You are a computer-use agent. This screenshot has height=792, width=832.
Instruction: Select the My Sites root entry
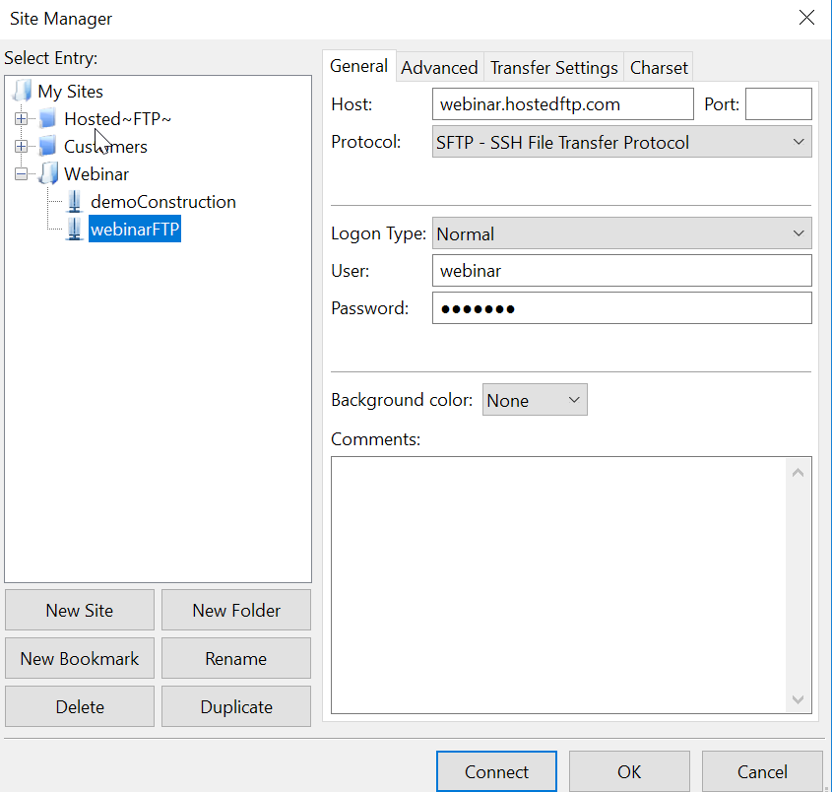[x=70, y=92]
